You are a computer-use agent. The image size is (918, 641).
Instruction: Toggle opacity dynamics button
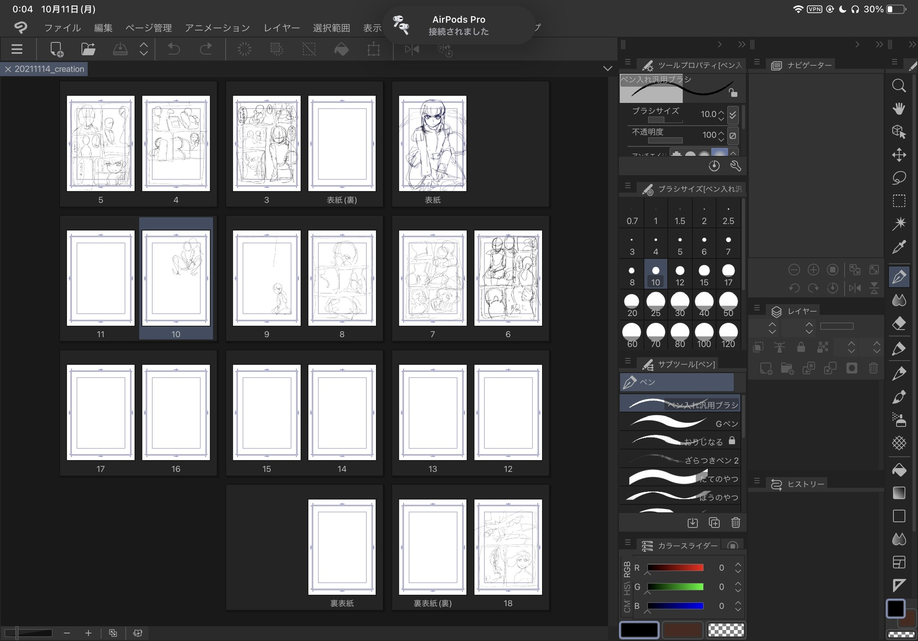coord(732,136)
